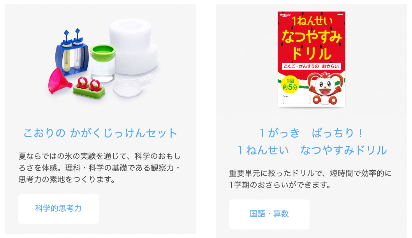Click the clear plastic dish with handle
This screenshot has width=412, height=238.
pyautogui.click(x=134, y=85)
